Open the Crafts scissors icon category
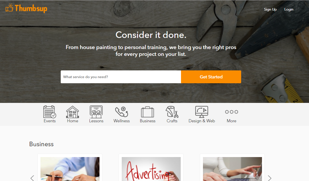The image size is (309, 181). (x=172, y=112)
